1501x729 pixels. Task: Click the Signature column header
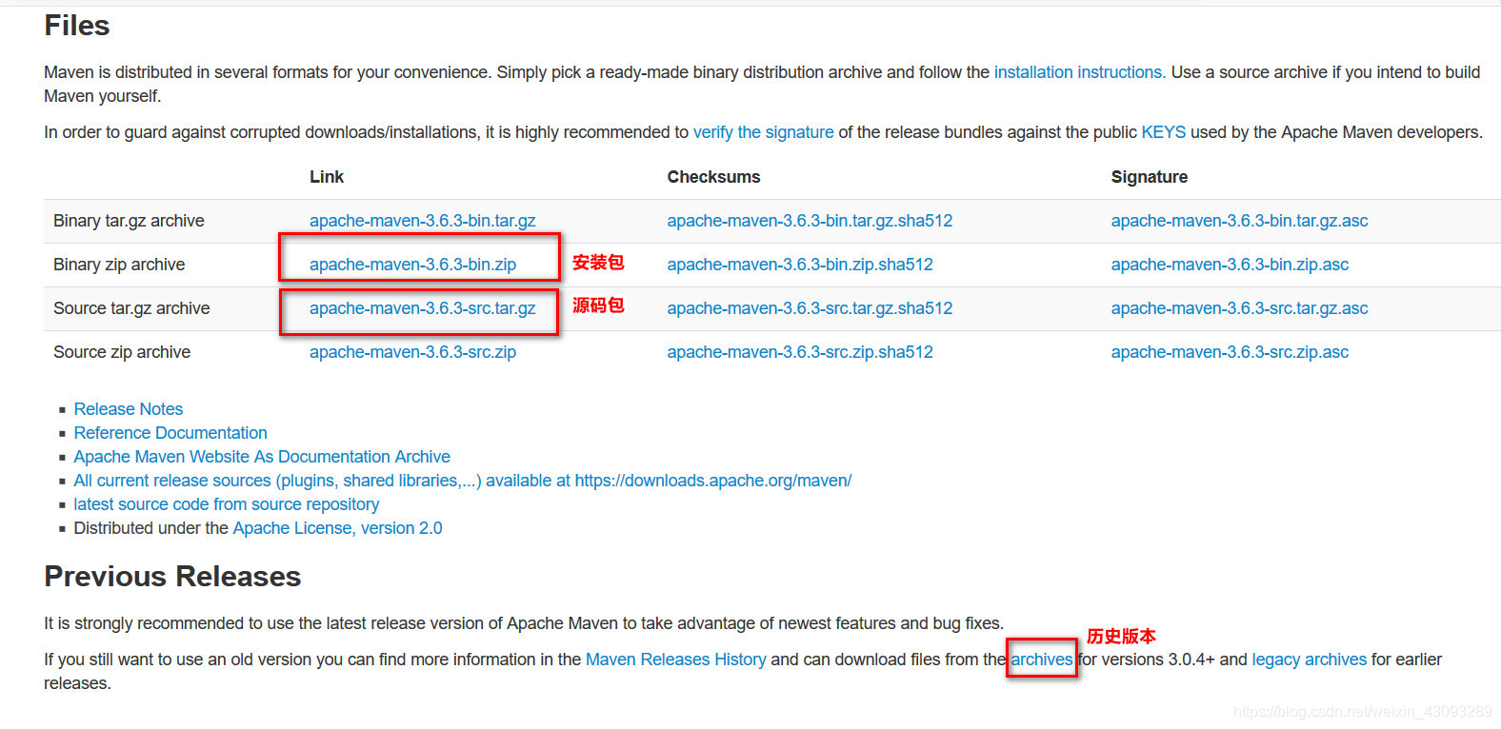click(x=1150, y=177)
